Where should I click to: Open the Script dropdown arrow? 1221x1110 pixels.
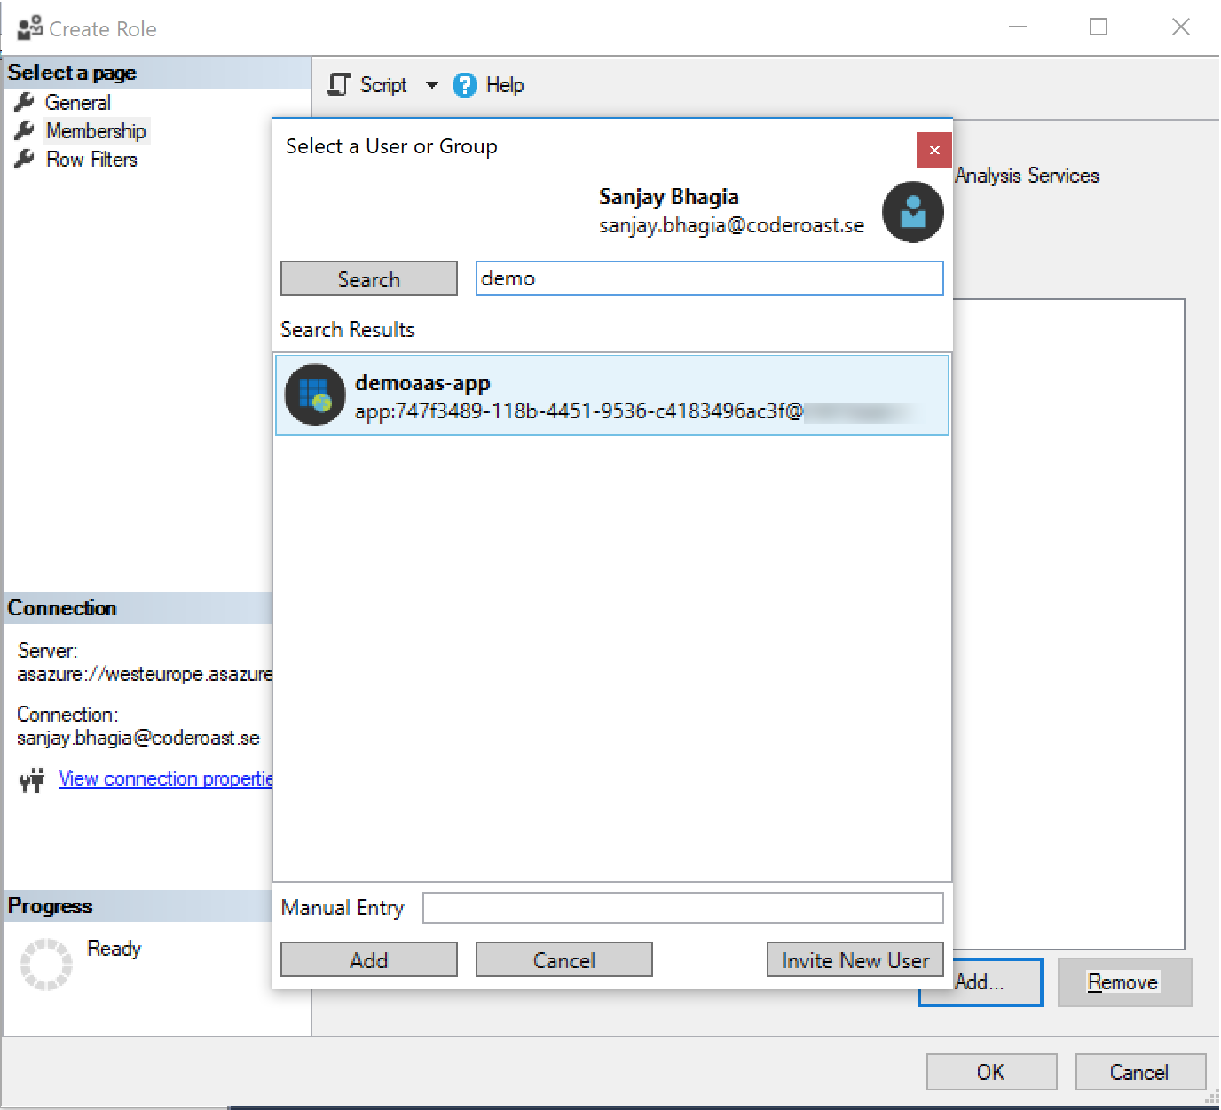pos(432,85)
